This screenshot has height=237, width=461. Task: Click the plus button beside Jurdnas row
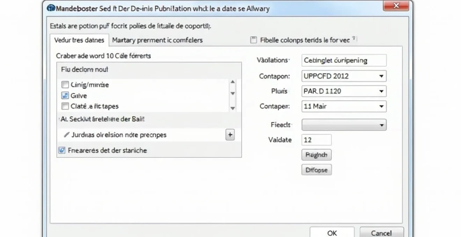230,135
